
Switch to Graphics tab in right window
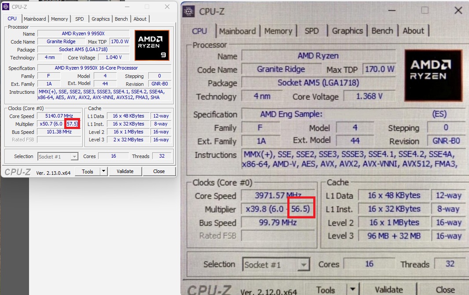[x=348, y=31]
